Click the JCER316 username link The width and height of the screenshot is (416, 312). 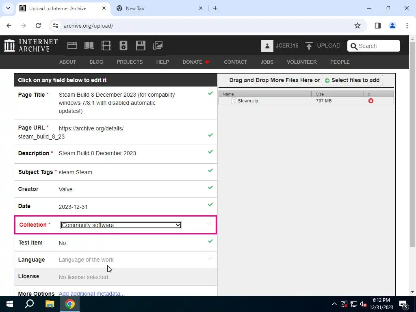pos(287,45)
